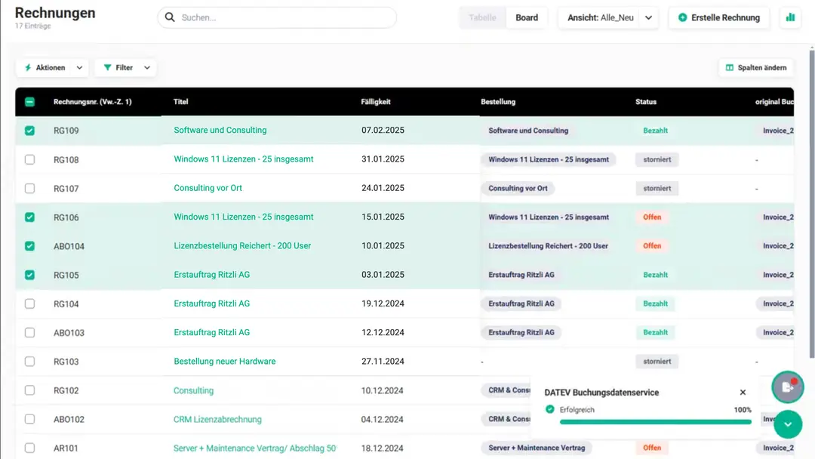Image resolution: width=815 pixels, height=459 pixels.
Task: Check the RG108 row checkbox
Action: tap(29, 159)
